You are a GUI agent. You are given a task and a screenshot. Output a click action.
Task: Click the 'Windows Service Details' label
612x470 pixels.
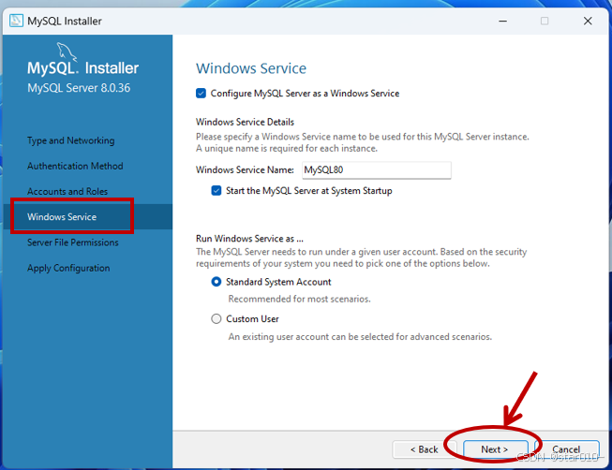coord(246,122)
